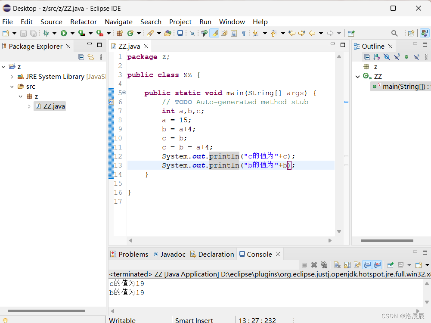Open the Source menu

click(x=51, y=22)
